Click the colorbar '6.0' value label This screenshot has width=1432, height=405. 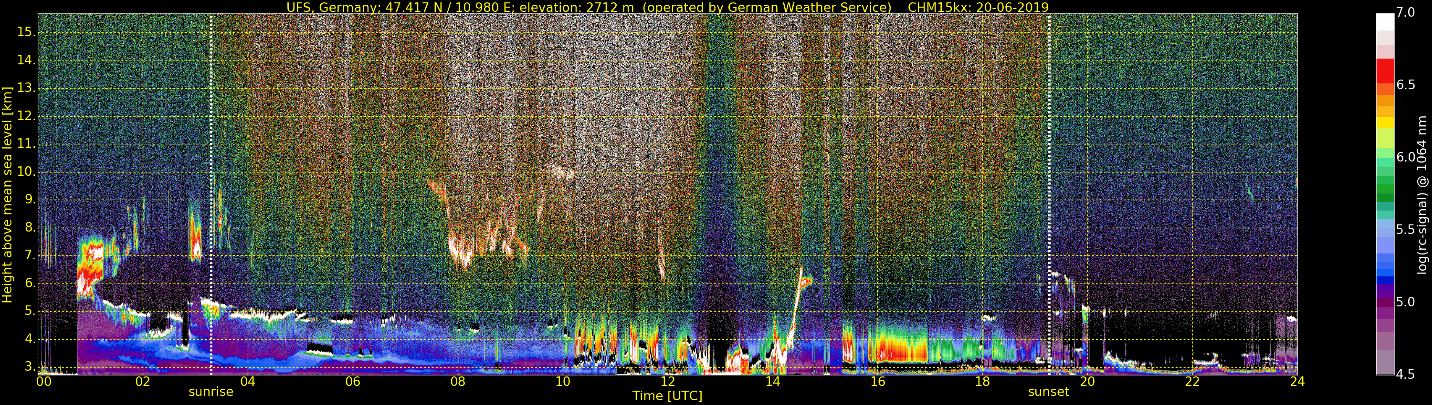pos(1405,158)
